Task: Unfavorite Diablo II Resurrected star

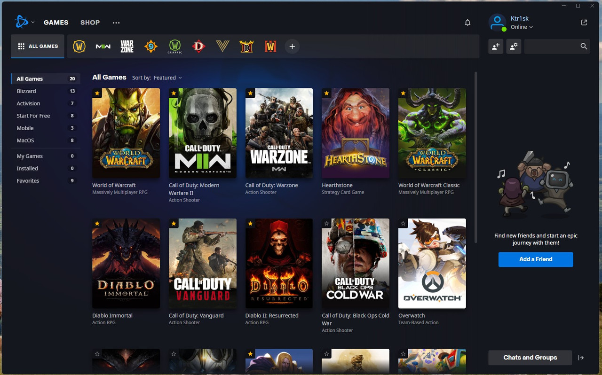Action: (250, 223)
